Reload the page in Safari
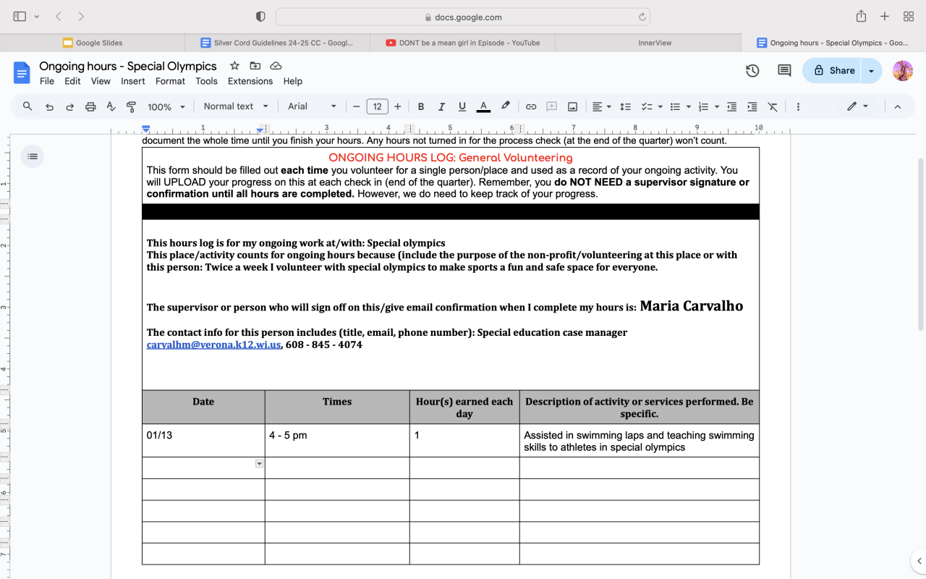This screenshot has width=926, height=579. click(642, 17)
